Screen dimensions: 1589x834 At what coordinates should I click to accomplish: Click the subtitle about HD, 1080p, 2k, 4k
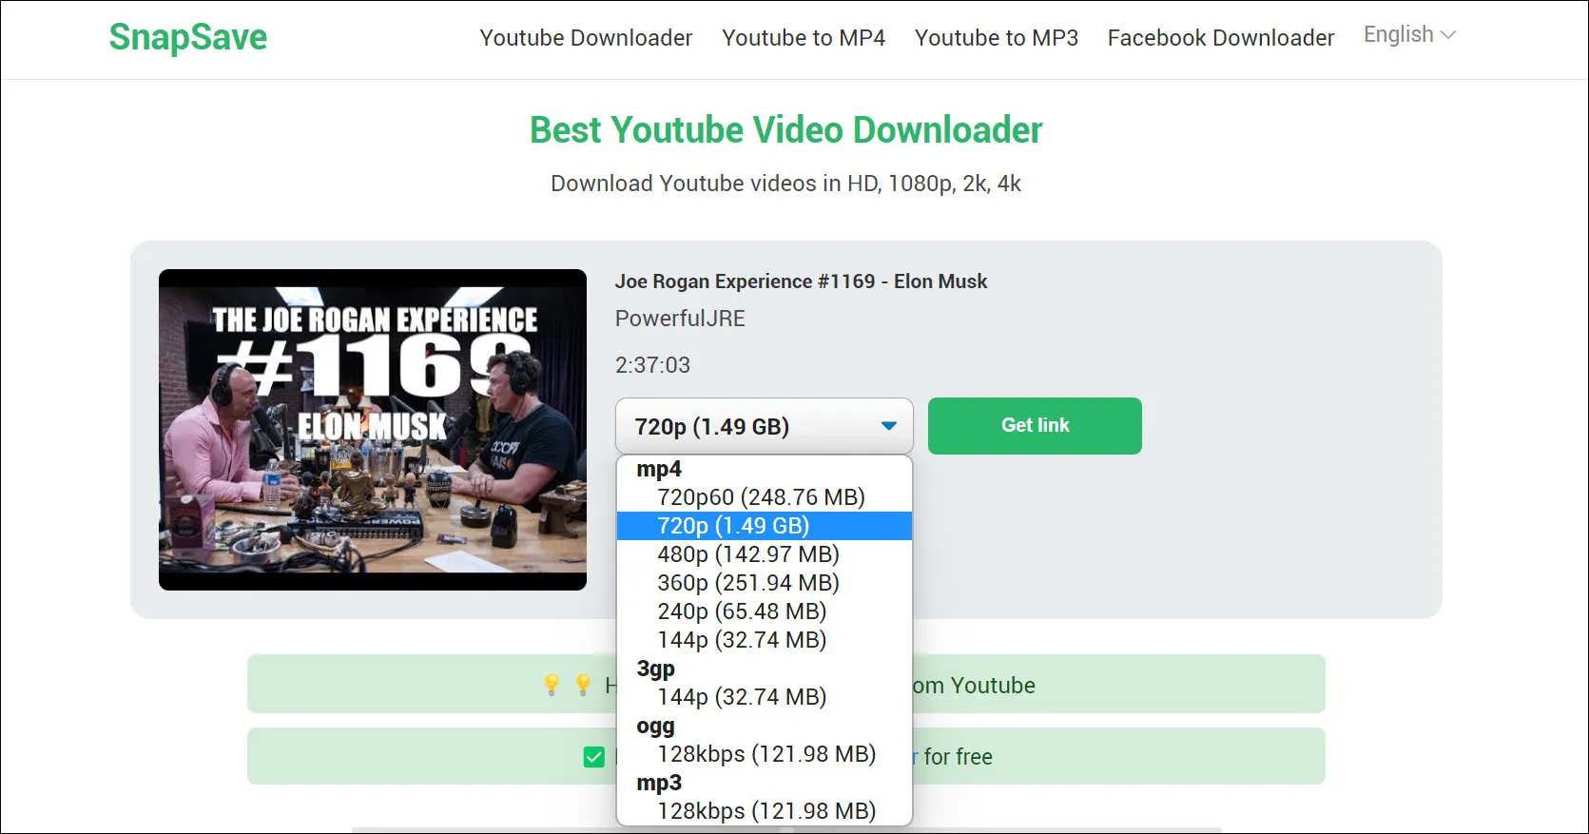point(785,184)
